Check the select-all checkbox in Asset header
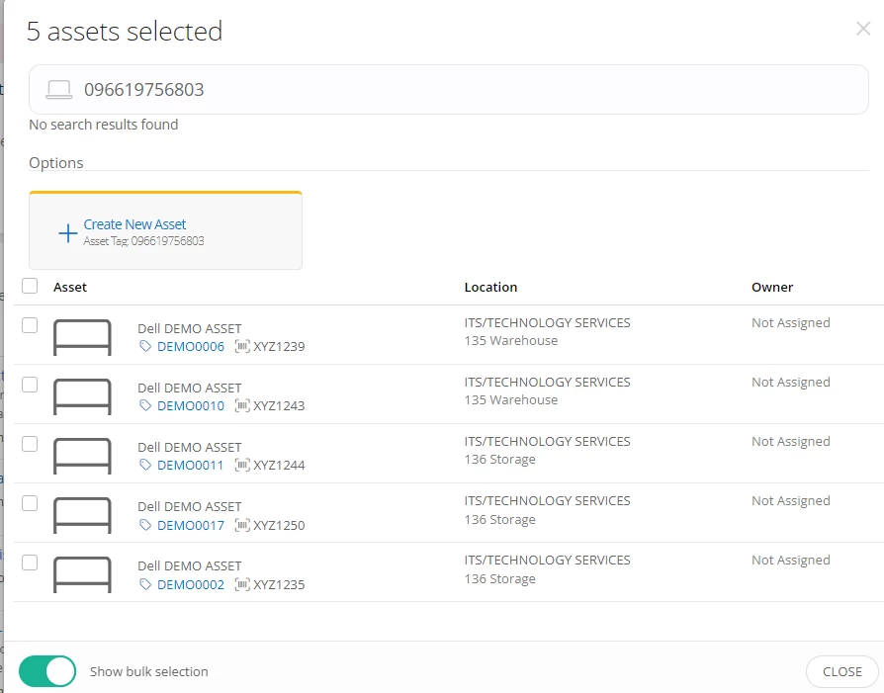Screen dimensions: 884x693 (30, 286)
